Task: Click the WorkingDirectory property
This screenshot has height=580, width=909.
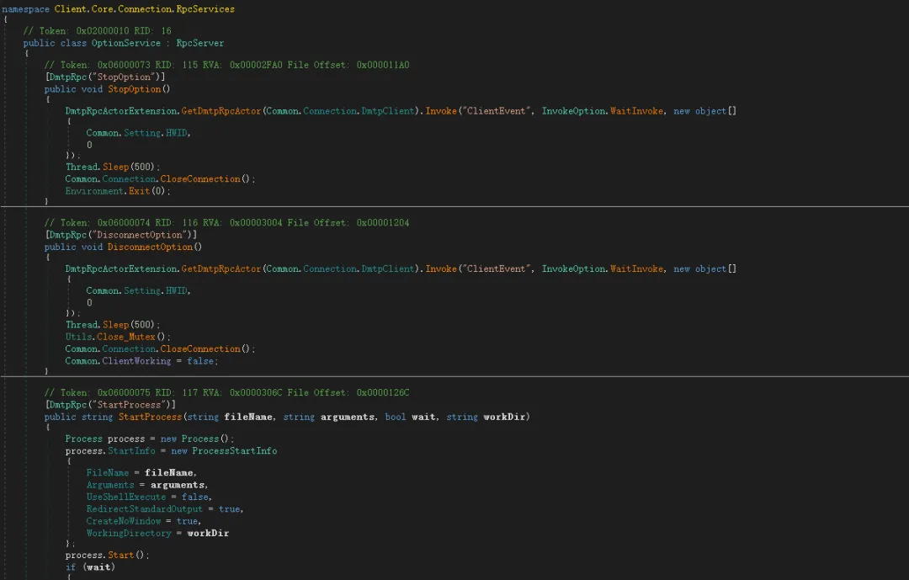Action: coord(129,534)
